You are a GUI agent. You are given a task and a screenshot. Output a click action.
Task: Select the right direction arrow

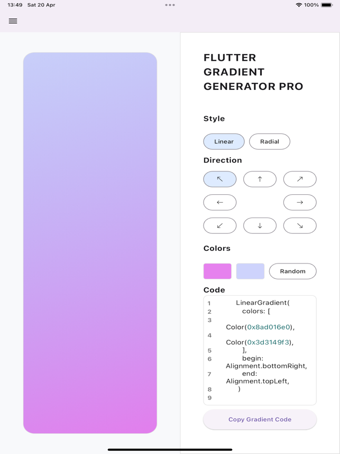pyautogui.click(x=300, y=202)
